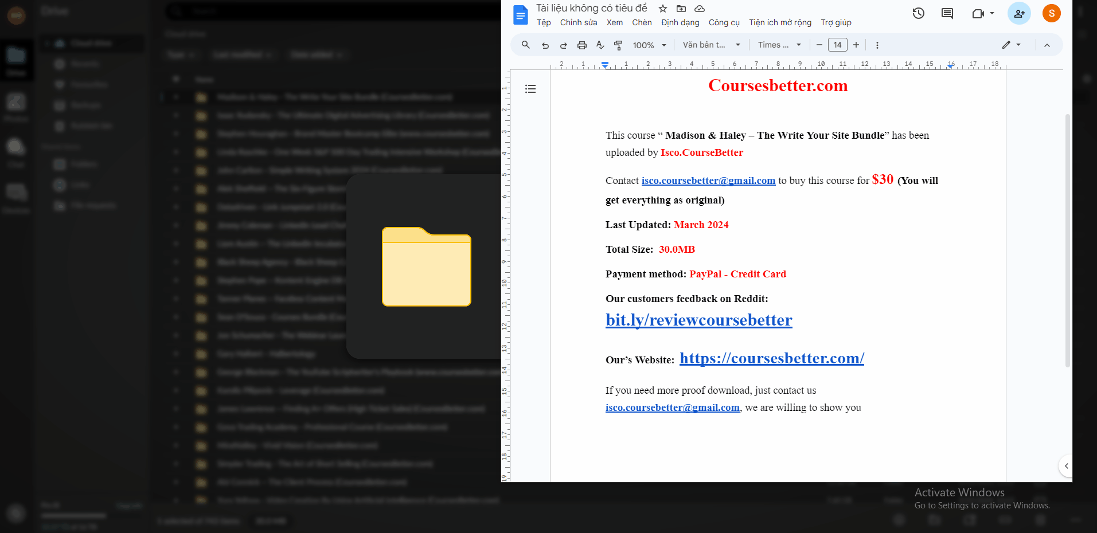
Task: Open the bit.ly/reviewcoursebetter link
Action: pos(699,320)
